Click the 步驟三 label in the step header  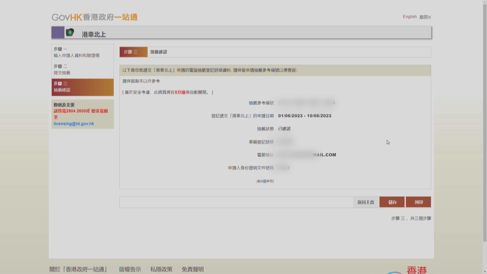131,52
